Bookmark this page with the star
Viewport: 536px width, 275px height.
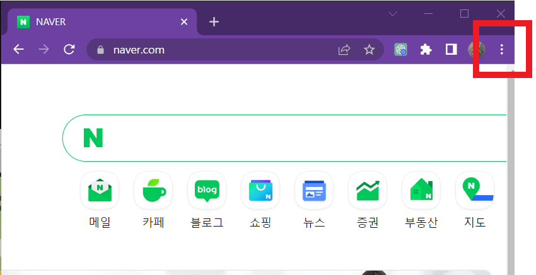[369, 50]
